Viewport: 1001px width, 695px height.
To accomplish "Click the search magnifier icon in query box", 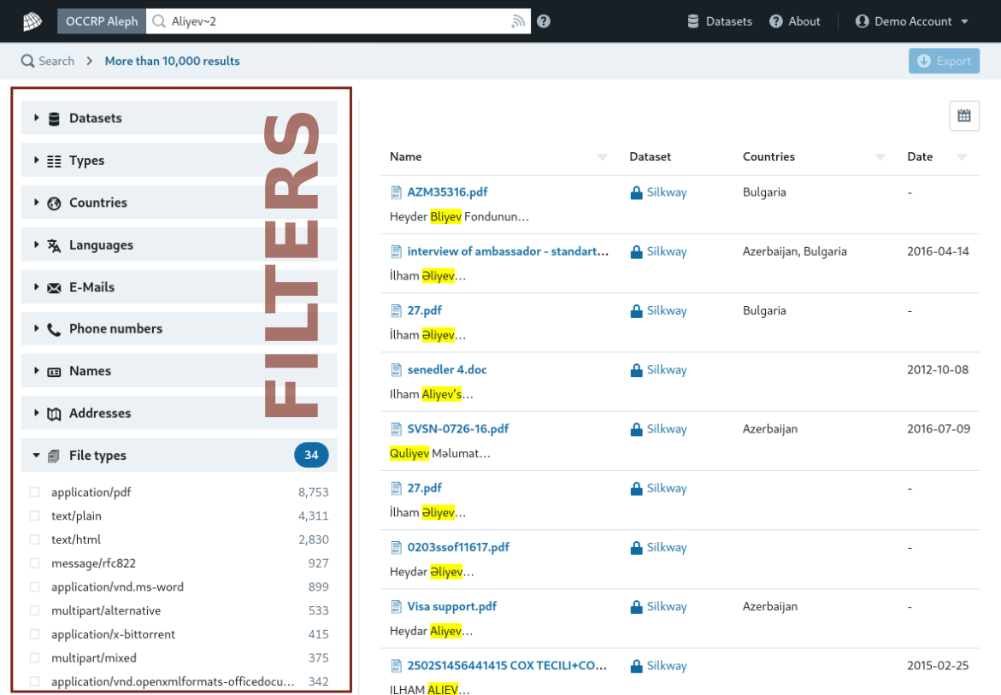I will click(x=159, y=21).
